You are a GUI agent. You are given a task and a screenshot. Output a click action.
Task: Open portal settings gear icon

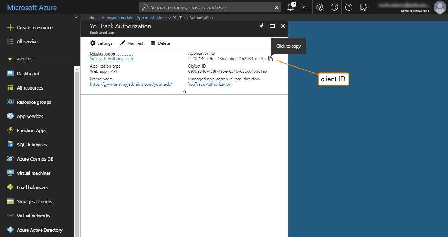click(320, 7)
